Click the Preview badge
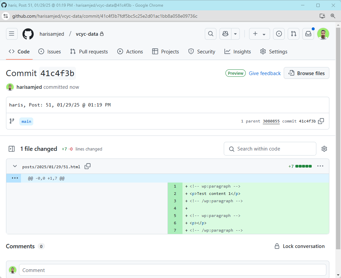Viewport: 341px width, 278px height. 235,73
